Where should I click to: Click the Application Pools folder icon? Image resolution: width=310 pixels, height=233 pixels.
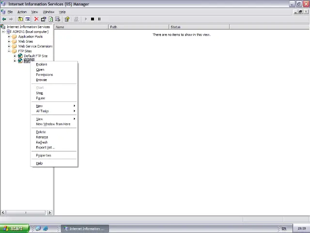point(14,37)
